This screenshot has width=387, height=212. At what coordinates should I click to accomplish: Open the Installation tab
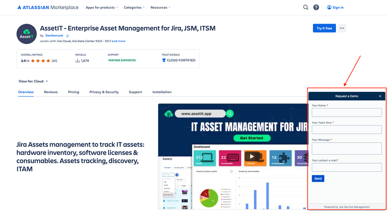click(162, 92)
